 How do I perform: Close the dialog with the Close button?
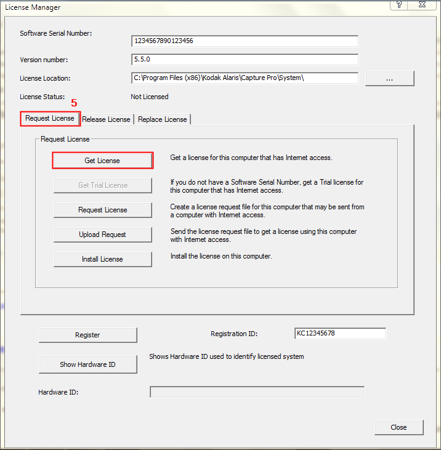(x=399, y=427)
